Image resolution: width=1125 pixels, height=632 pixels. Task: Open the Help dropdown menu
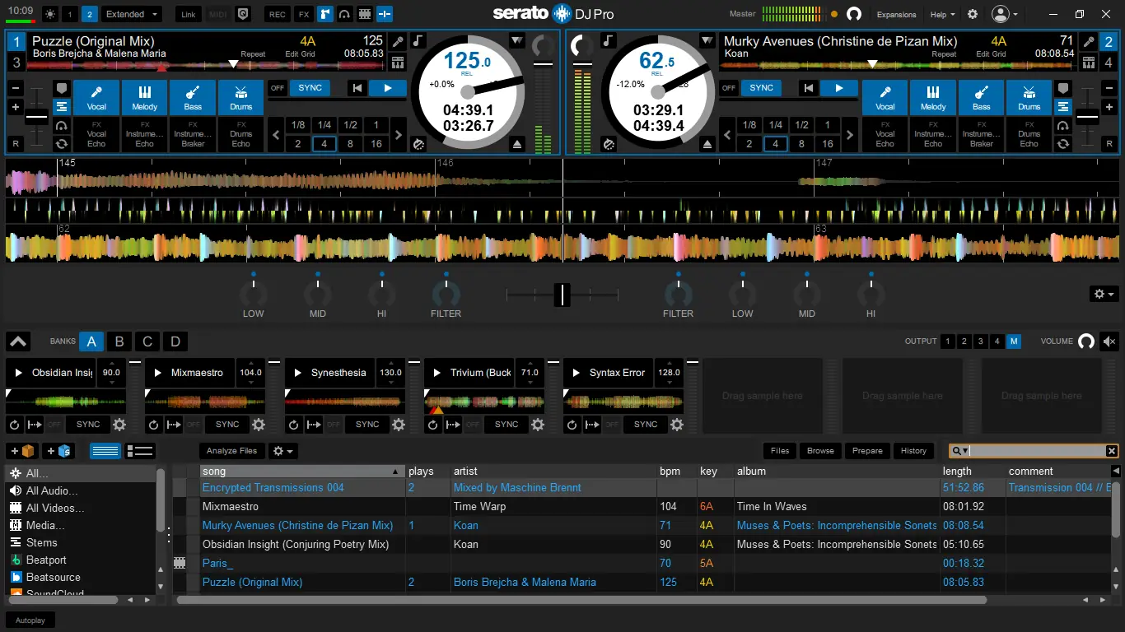point(942,14)
